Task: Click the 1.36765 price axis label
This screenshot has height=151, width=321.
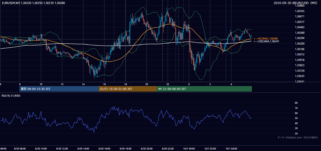Action: coord(299,11)
